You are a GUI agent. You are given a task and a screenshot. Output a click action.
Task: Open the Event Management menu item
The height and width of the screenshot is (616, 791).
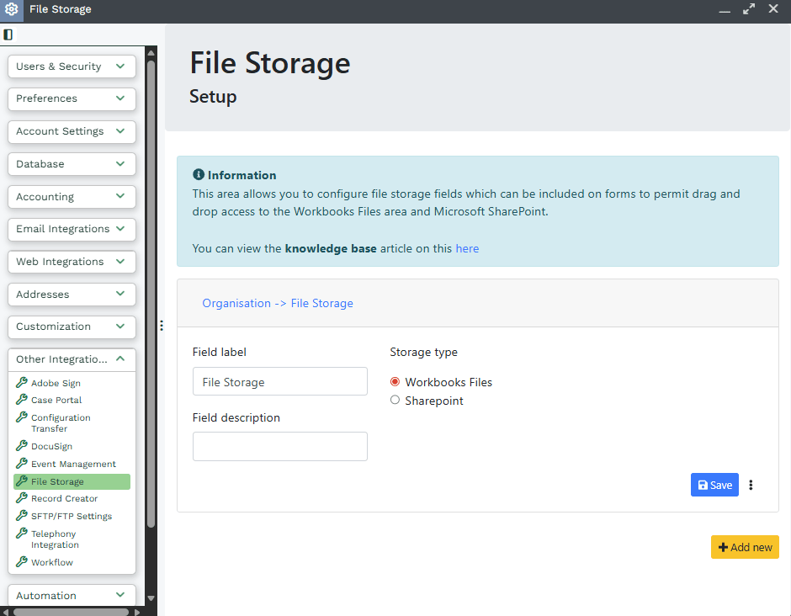pos(73,464)
